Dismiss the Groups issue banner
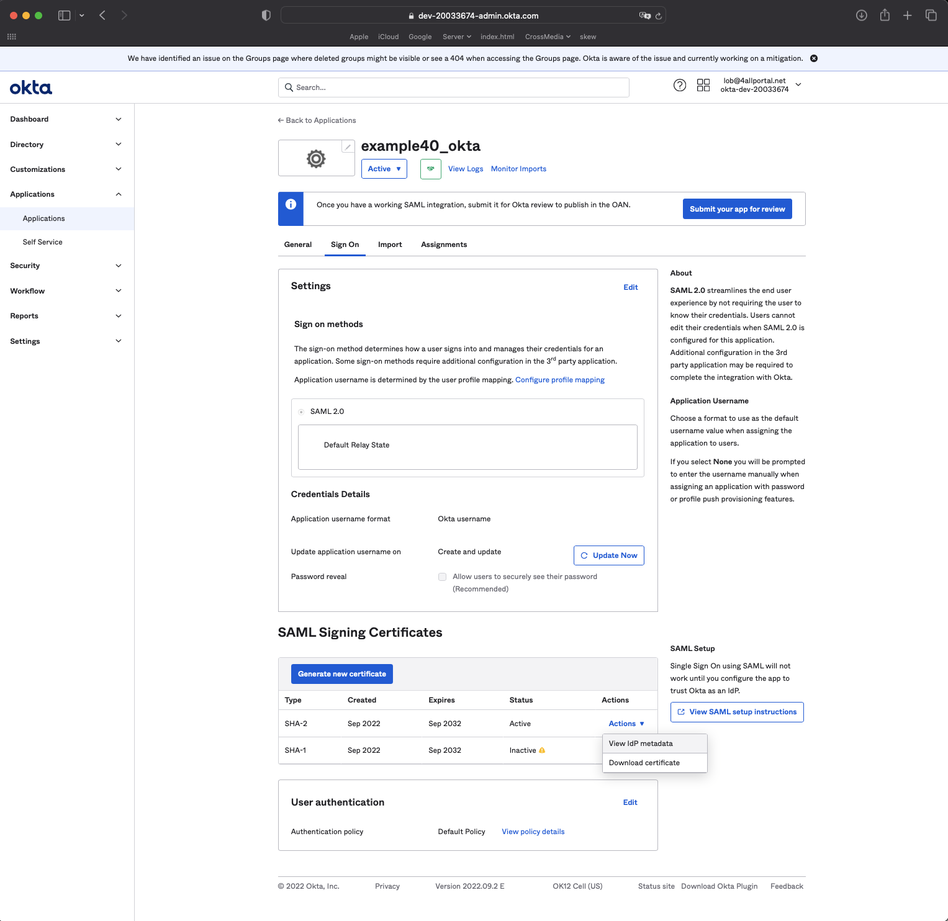The image size is (948, 921). click(x=814, y=58)
